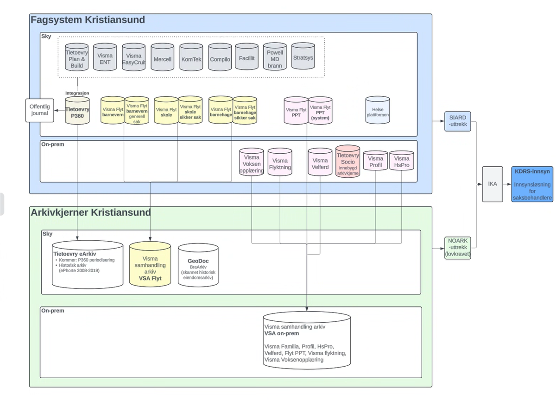Click Visma Flyt barnevern generell sak cylinder
This screenshot has width=556, height=400.
click(137, 110)
